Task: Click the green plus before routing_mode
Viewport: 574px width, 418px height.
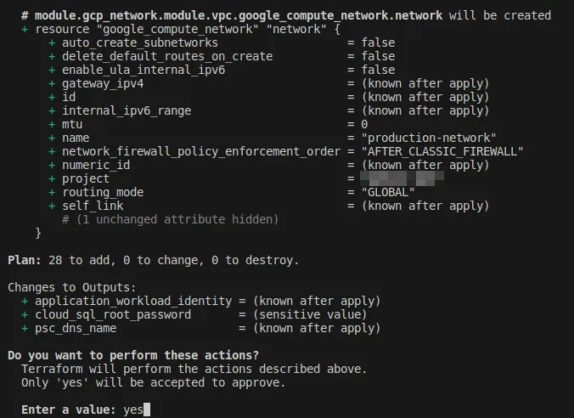Action: (x=52, y=192)
